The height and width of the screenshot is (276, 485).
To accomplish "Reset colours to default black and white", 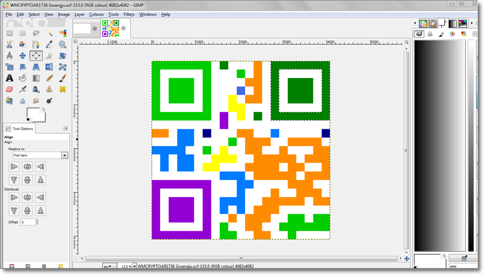I will coord(28,120).
